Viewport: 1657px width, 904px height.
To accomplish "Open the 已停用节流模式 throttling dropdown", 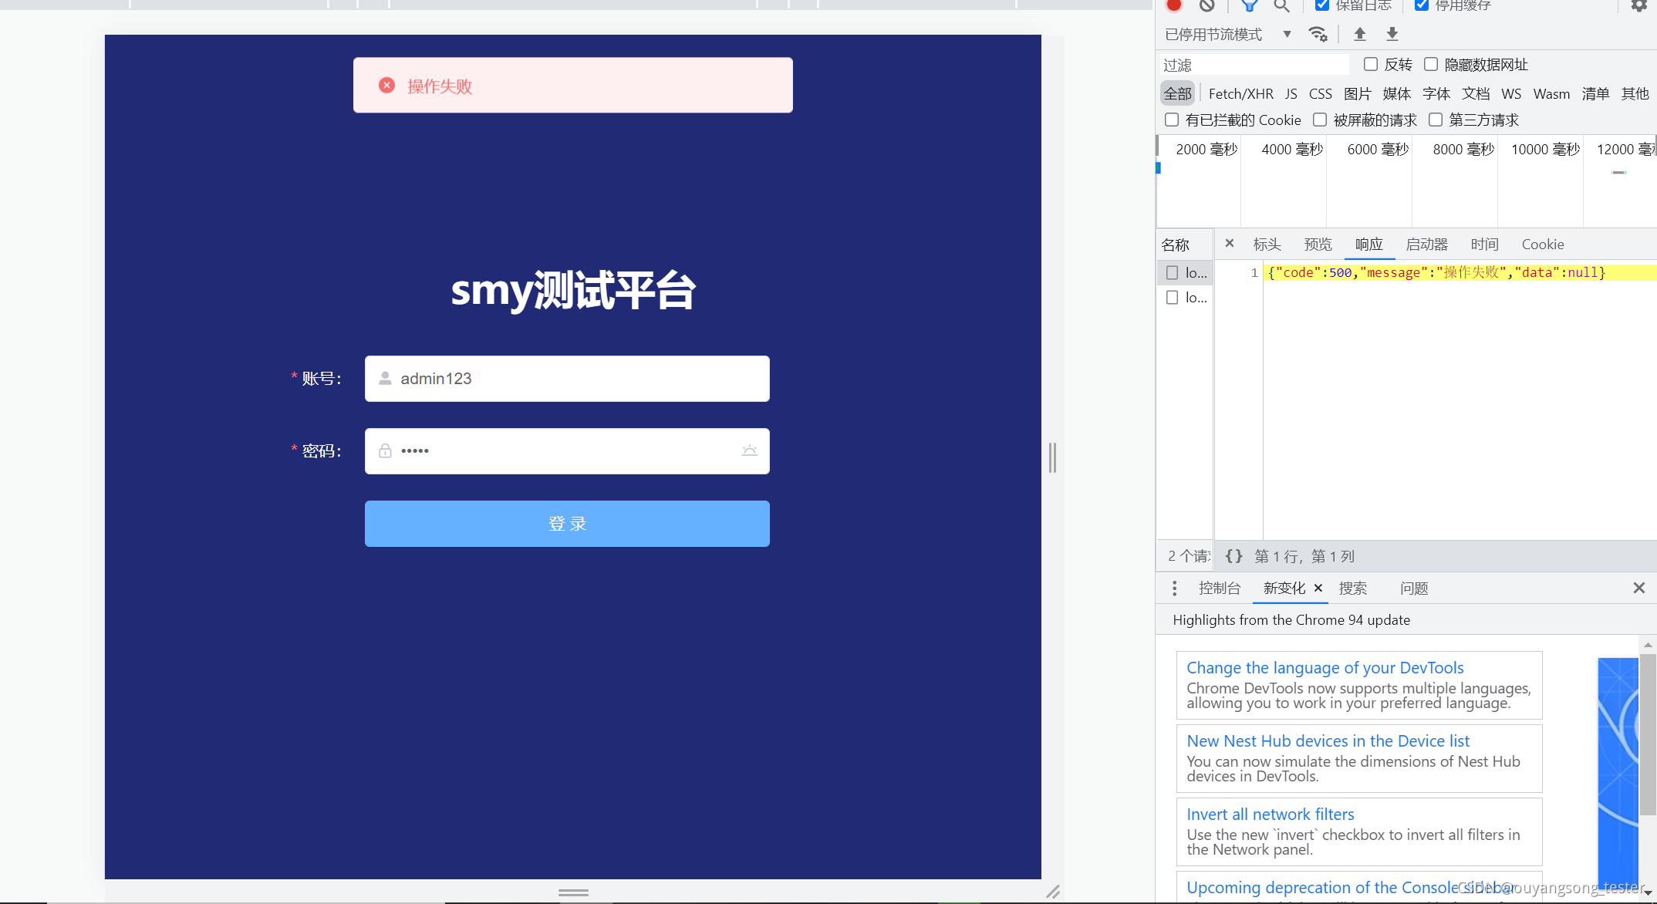I will click(x=1227, y=34).
